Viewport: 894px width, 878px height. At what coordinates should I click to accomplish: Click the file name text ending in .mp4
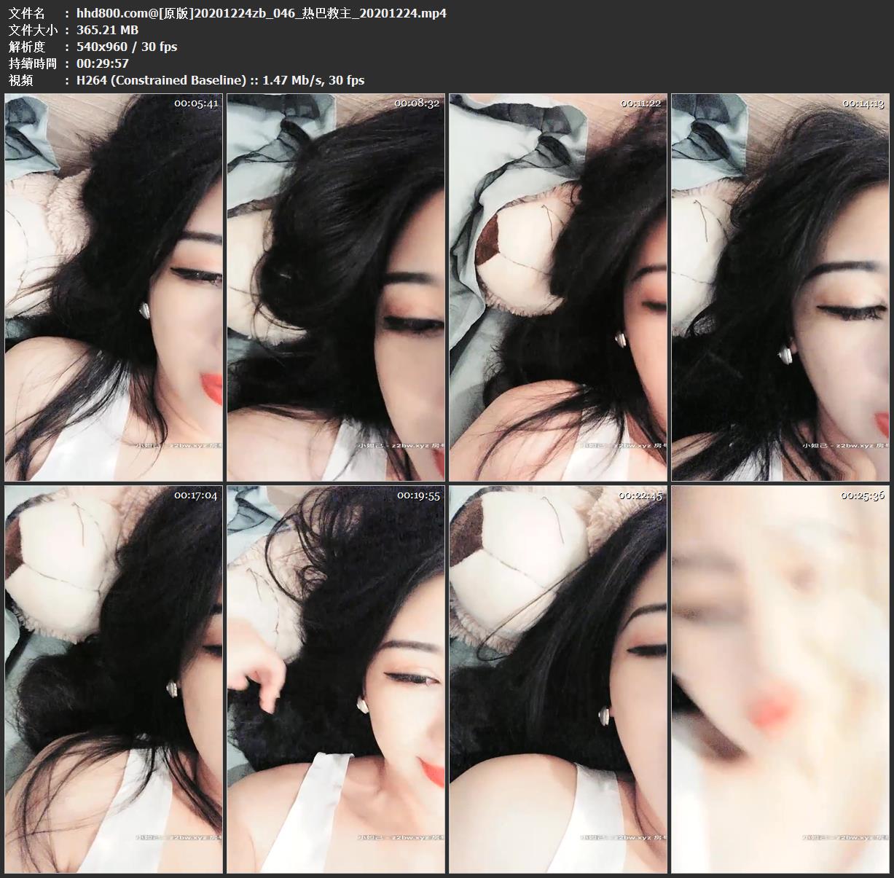tap(261, 13)
